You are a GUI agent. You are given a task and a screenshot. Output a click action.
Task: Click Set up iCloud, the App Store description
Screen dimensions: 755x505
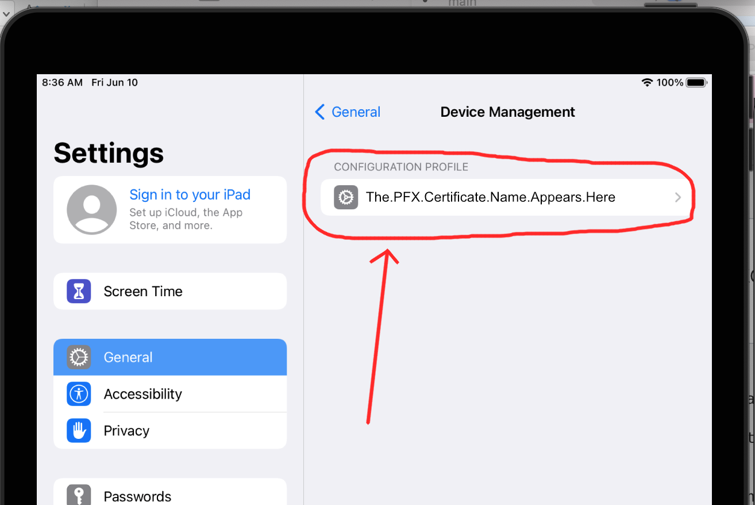pos(186,219)
